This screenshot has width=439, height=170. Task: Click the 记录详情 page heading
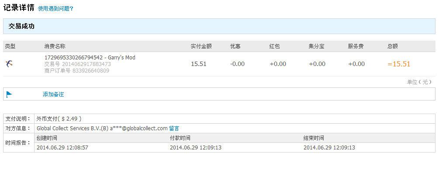(x=19, y=8)
